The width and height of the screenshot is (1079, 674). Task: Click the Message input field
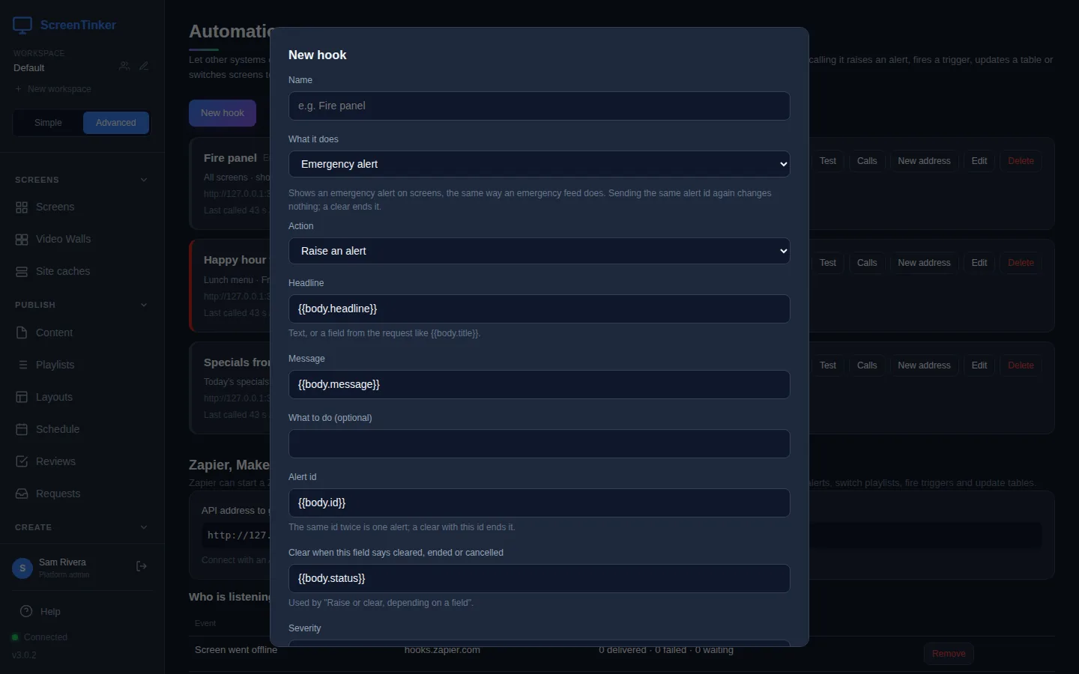pyautogui.click(x=539, y=384)
